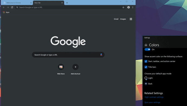The height and width of the screenshot is (106, 187).
Task: Open the Google apps grid
Action: 131,19
